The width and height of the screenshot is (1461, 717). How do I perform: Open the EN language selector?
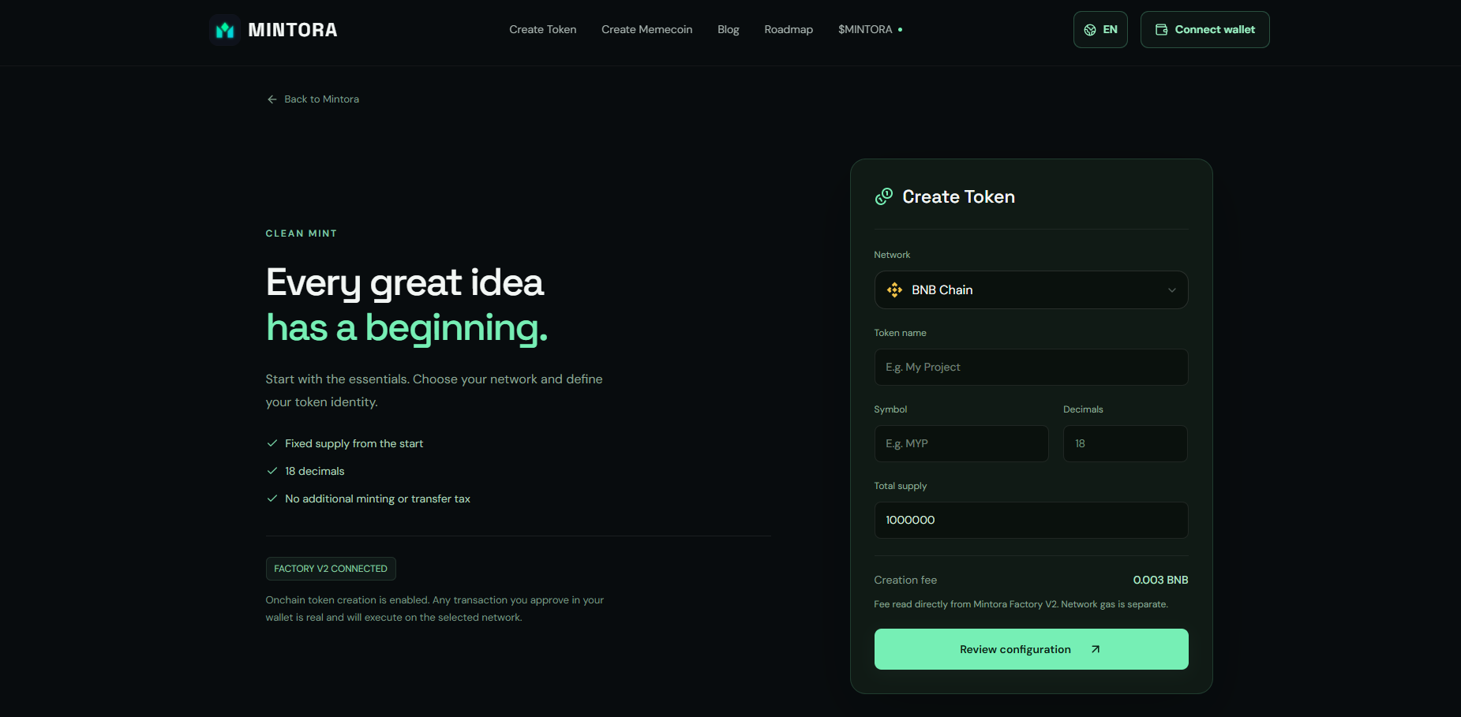click(x=1100, y=30)
